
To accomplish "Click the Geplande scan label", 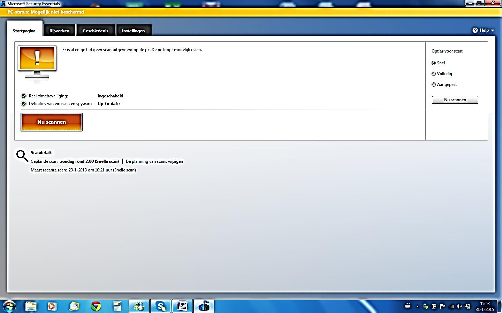I will click(x=45, y=161).
